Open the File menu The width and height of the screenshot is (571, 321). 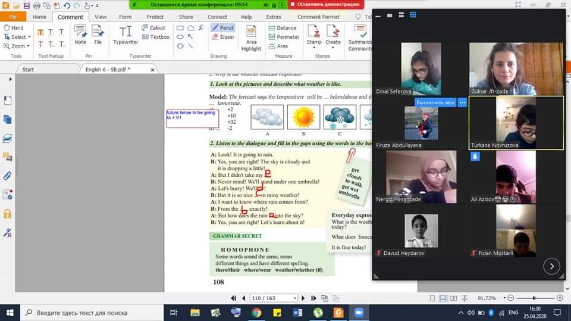pos(12,17)
